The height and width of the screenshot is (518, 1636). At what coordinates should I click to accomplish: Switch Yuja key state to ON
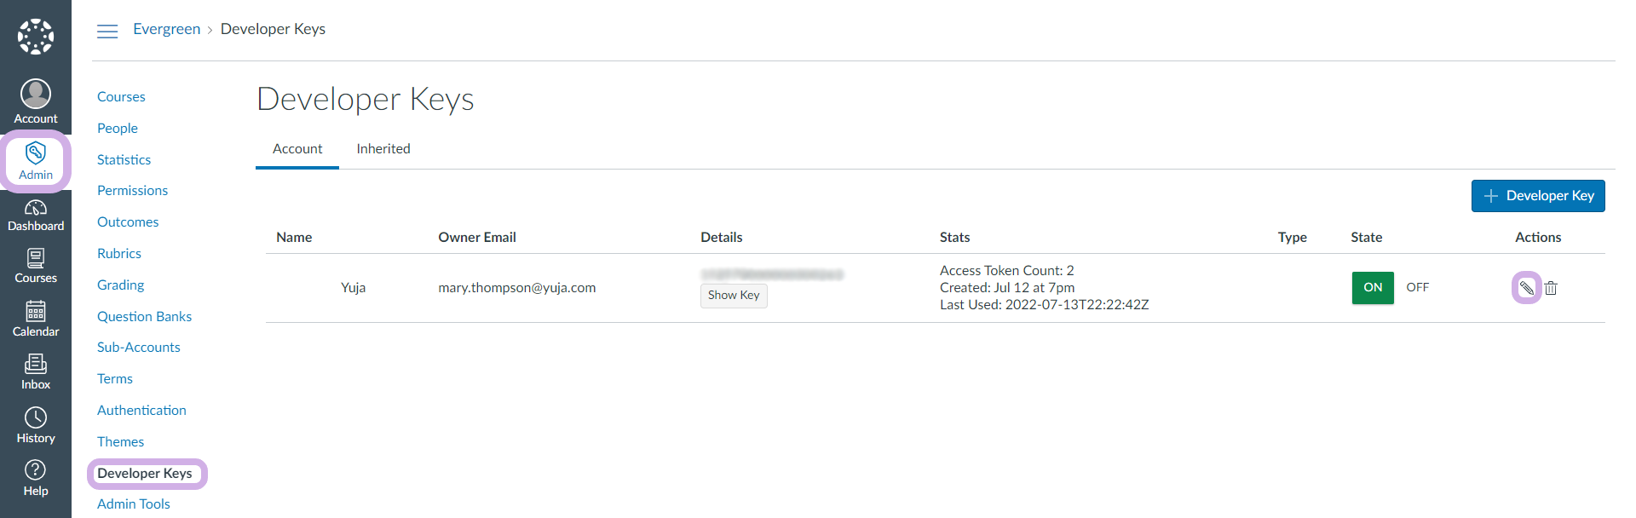click(x=1373, y=288)
